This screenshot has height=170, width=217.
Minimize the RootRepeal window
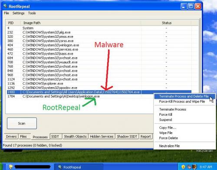(184, 7)
